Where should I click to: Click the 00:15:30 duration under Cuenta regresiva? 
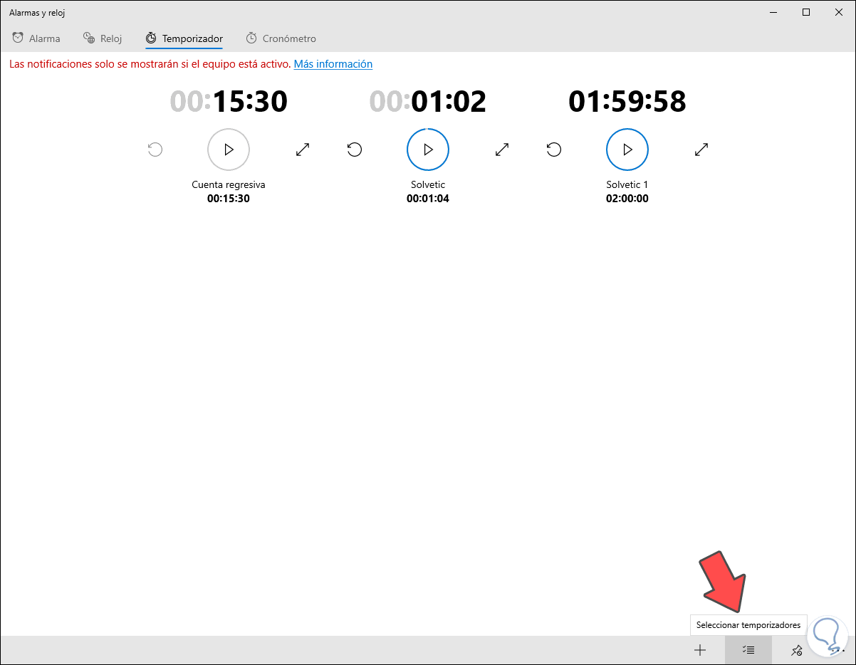coord(229,199)
